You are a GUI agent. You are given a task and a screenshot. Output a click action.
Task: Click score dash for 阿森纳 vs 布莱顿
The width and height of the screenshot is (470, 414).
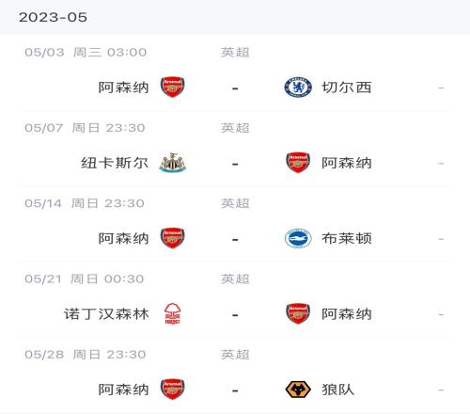point(235,240)
